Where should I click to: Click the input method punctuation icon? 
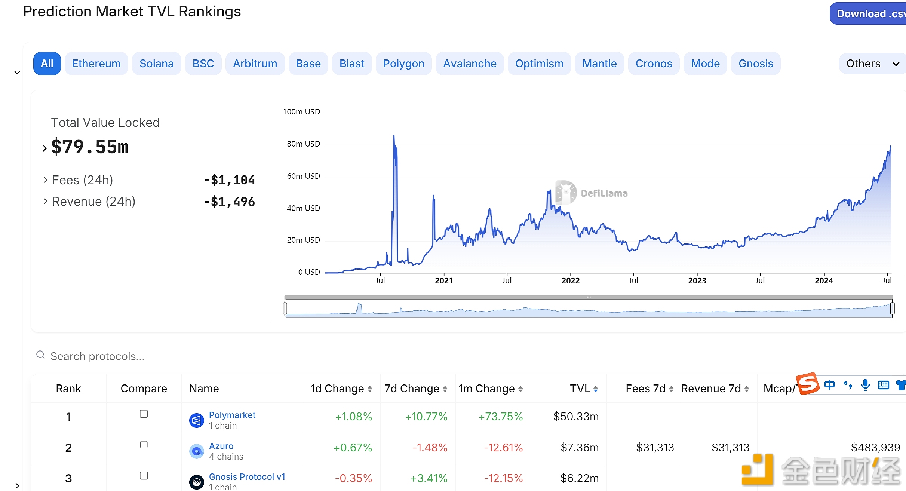(x=848, y=385)
